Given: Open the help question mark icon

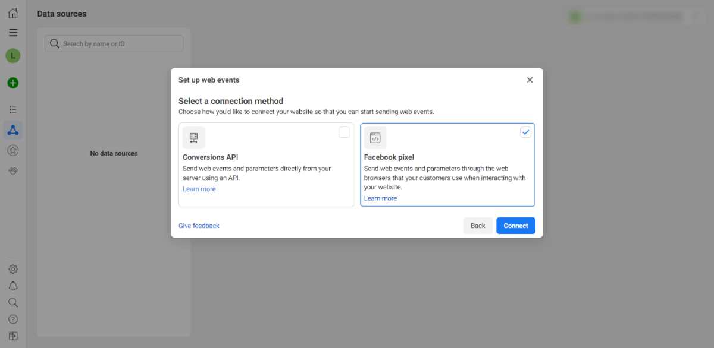Looking at the screenshot, I should (x=13, y=319).
